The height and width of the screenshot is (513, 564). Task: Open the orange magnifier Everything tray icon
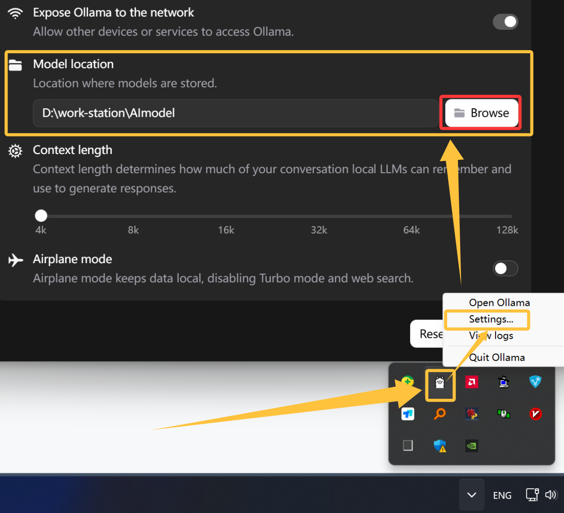(440, 414)
